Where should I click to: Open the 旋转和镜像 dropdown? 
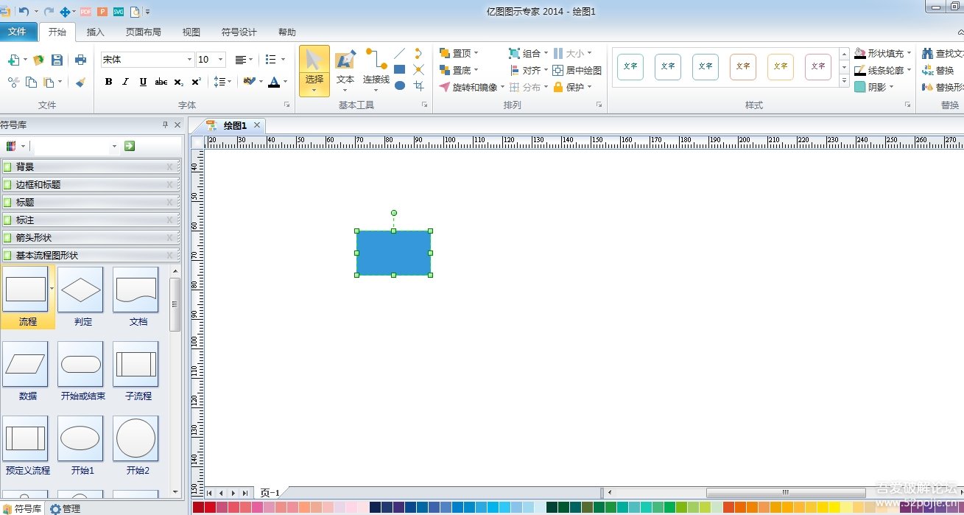[472, 87]
